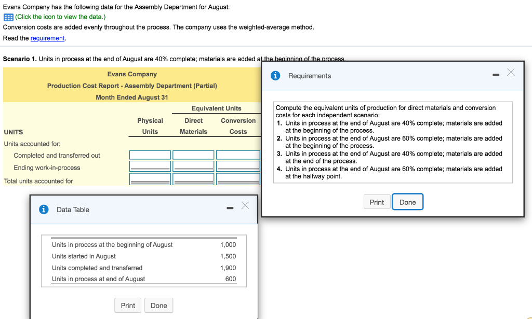Image resolution: width=532 pixels, height=319 pixels.
Task: Click the 'Ending work-in-process' row label
Action: pyautogui.click(x=47, y=168)
